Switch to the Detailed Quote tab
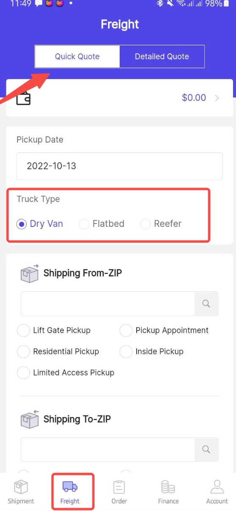Viewport: 236px width, 511px height. pos(162,56)
